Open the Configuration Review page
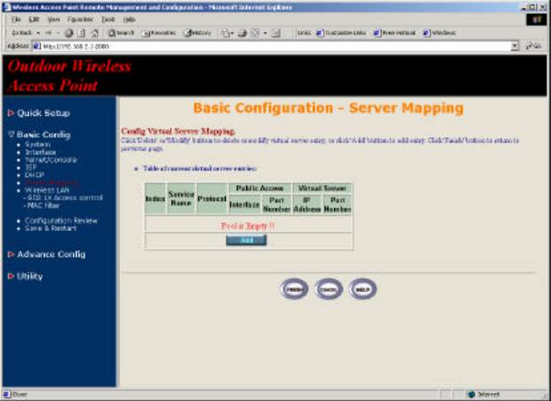This screenshot has width=551, height=401. [x=61, y=221]
